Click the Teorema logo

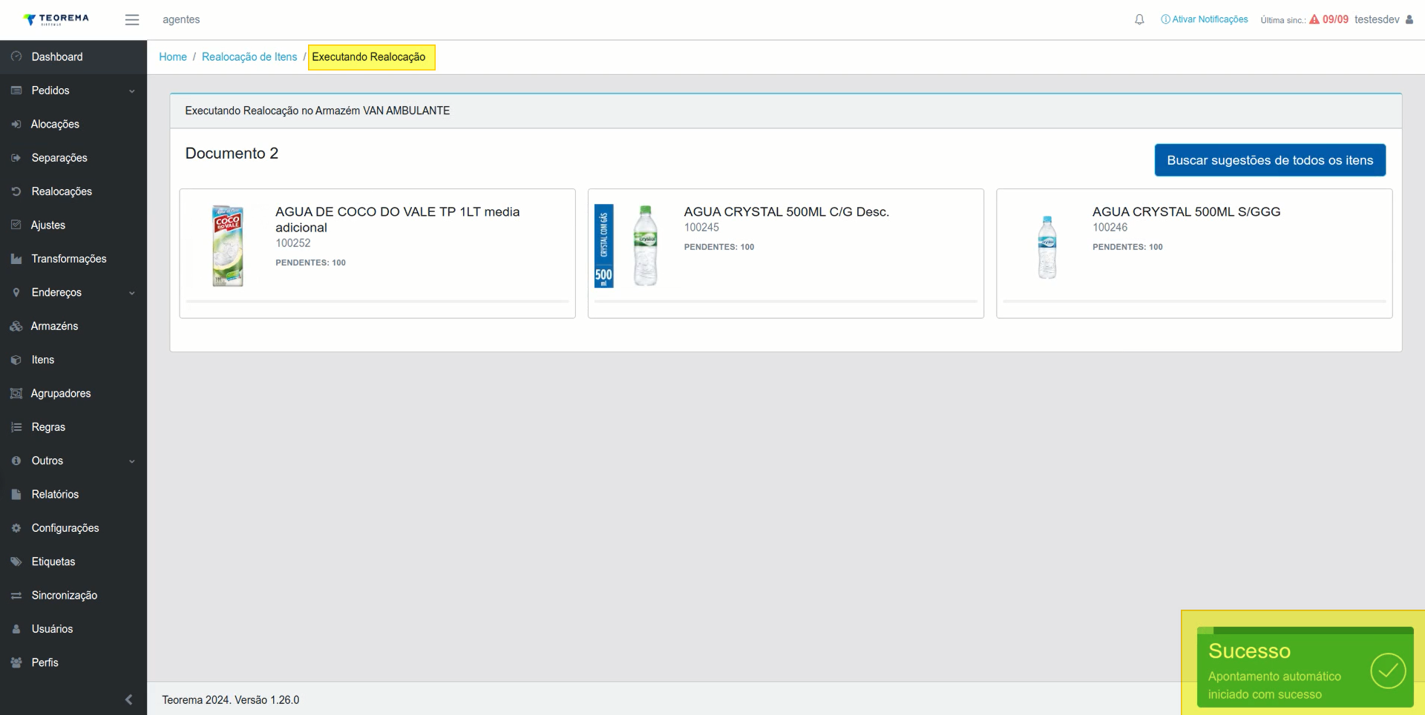(56, 19)
